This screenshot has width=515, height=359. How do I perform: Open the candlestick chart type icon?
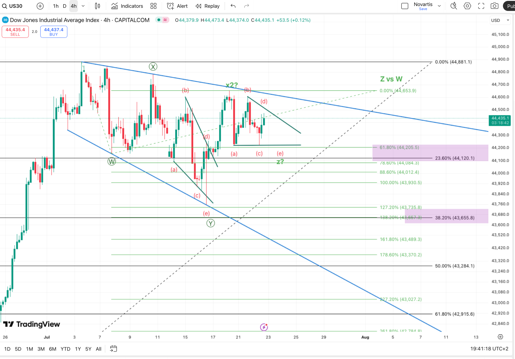point(98,6)
